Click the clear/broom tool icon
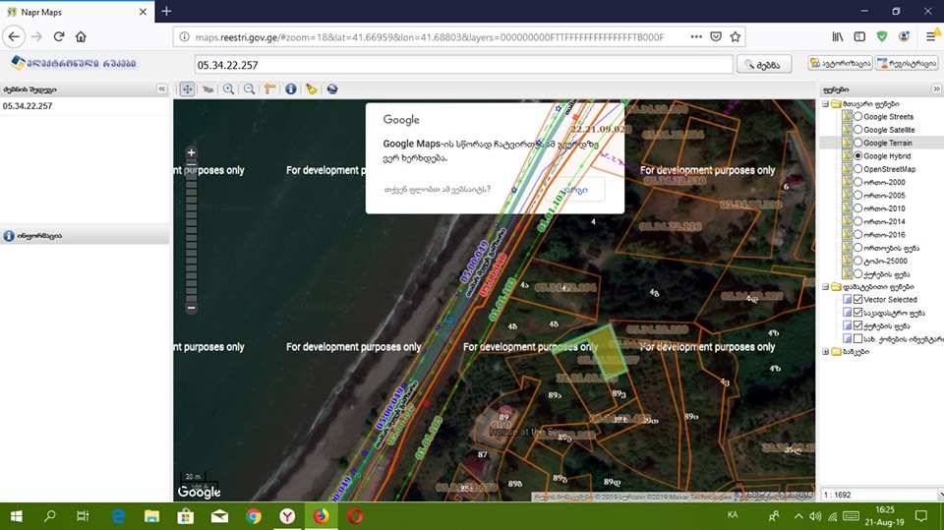 click(x=312, y=89)
